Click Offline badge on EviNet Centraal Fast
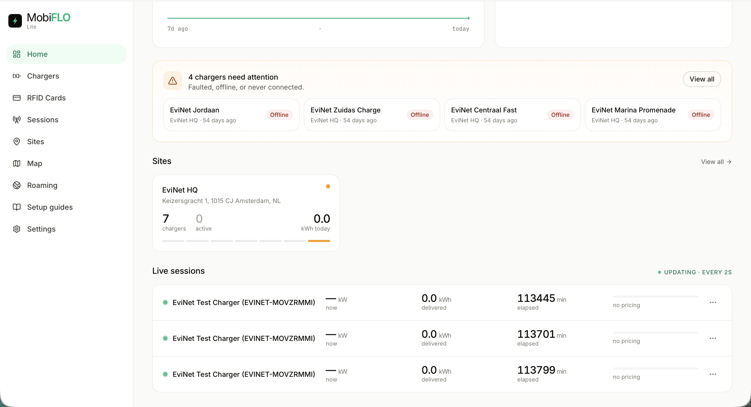This screenshot has width=751, height=407. coord(560,115)
